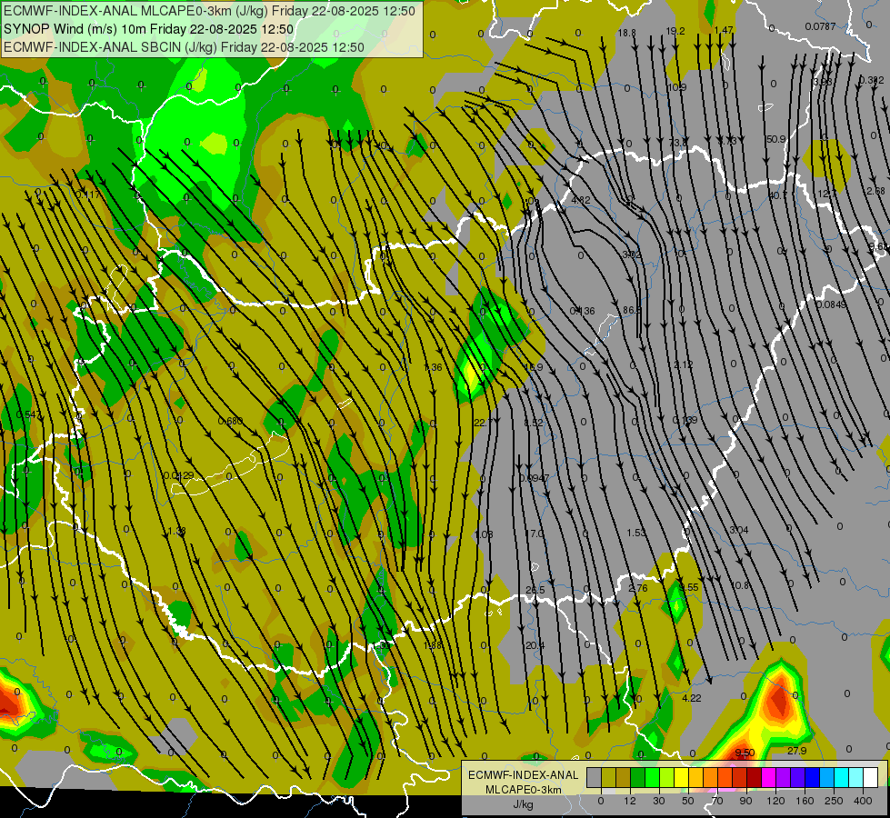Click the bright green legend swatch

click(x=652, y=777)
